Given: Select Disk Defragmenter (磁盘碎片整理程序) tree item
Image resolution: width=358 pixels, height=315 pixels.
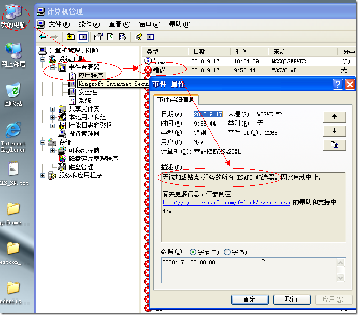Looking at the screenshot, I should tap(89, 158).
